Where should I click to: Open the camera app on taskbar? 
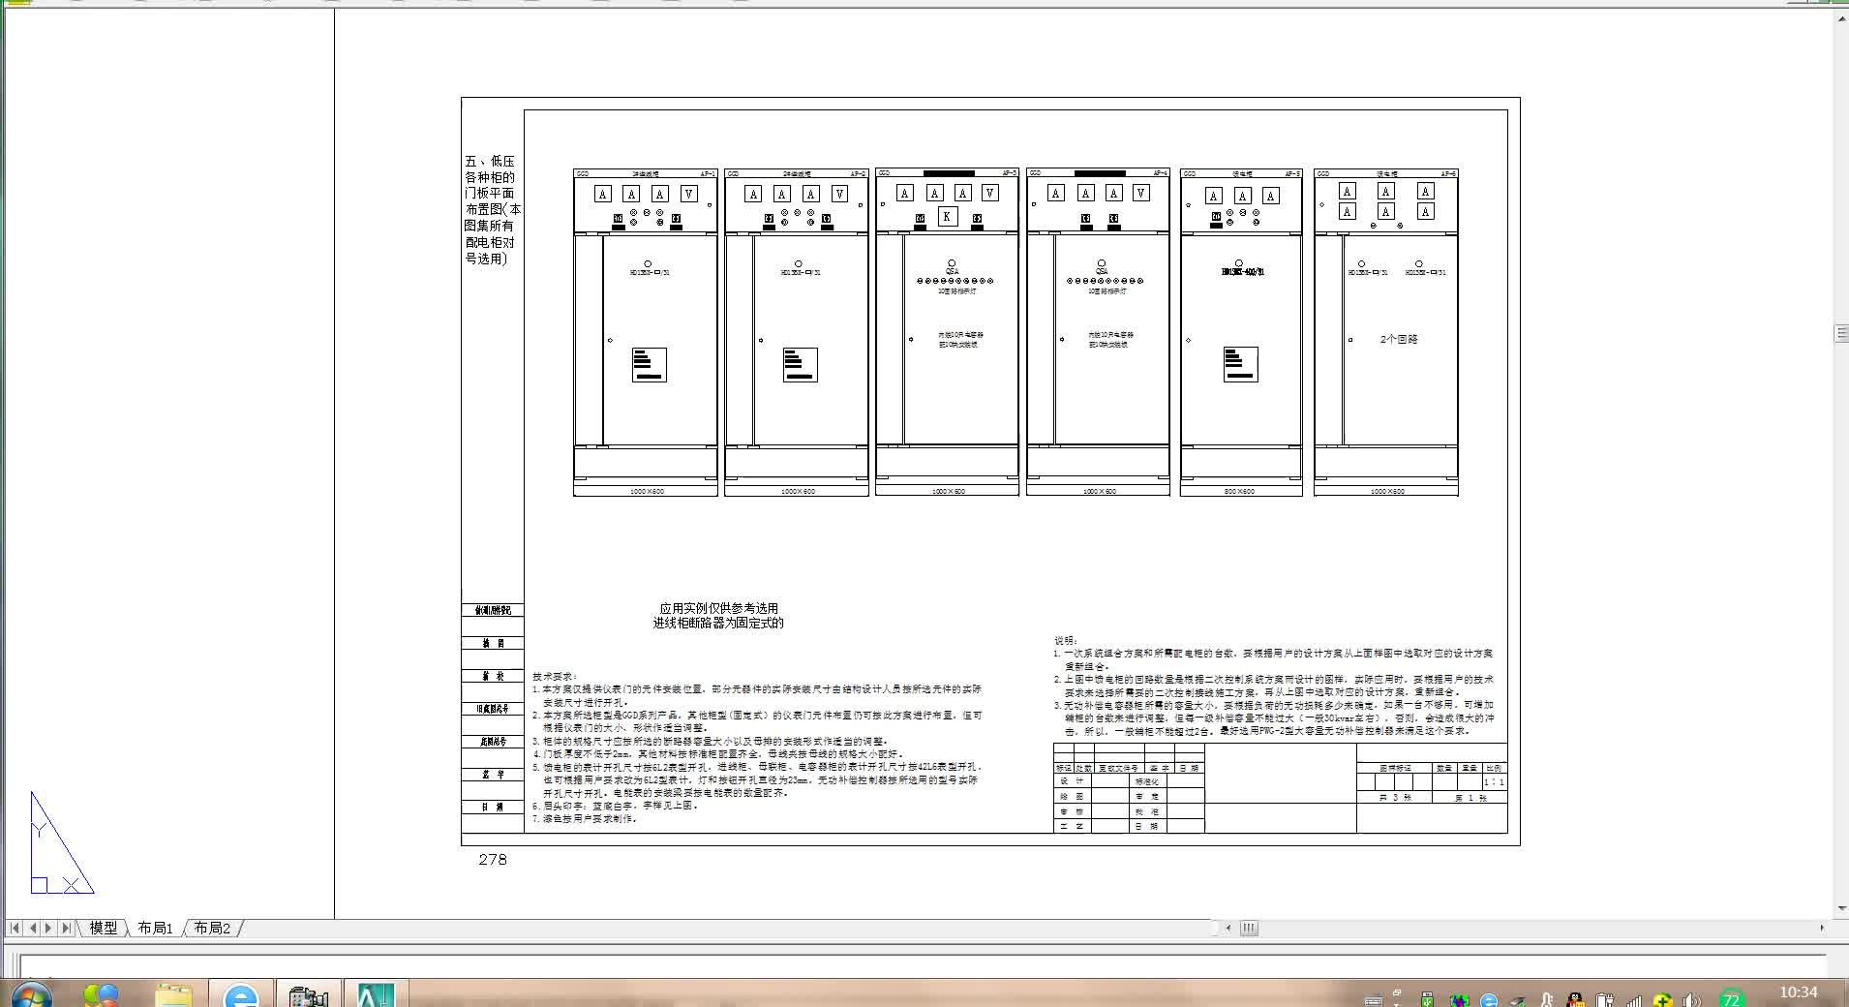[308, 995]
